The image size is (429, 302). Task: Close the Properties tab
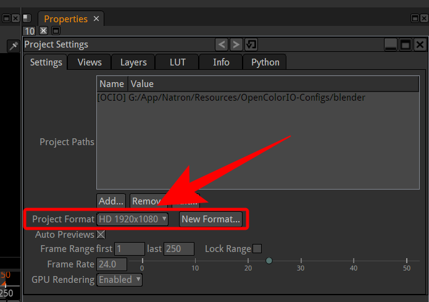click(96, 19)
